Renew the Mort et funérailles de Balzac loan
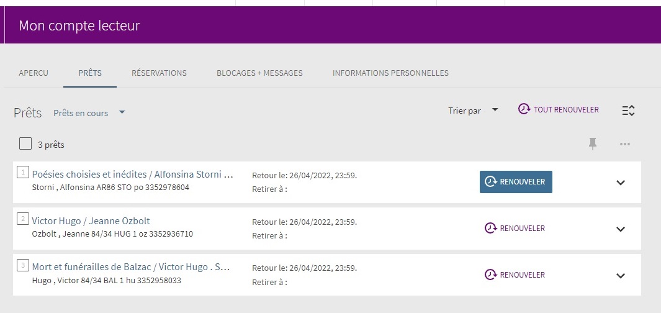The height and width of the screenshot is (313, 661). pos(515,274)
